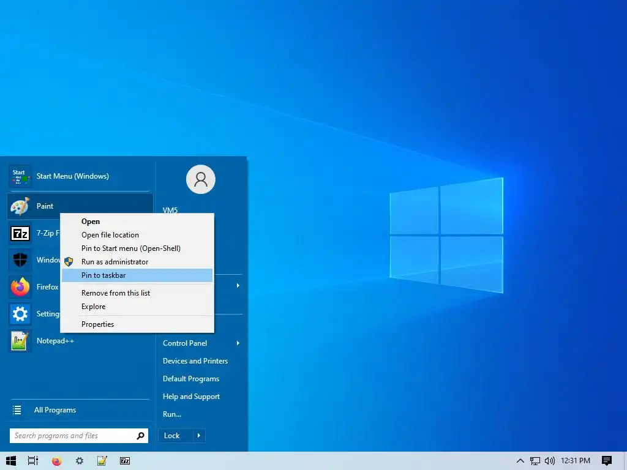Expand the Lock options arrow

(x=199, y=436)
